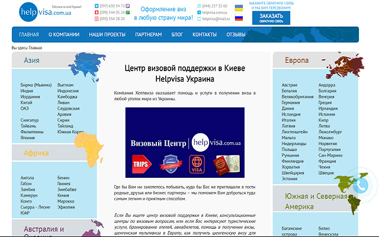379x237 pixels.
Task: Click the Центр визовой поддержки heading
Action: coord(185,73)
